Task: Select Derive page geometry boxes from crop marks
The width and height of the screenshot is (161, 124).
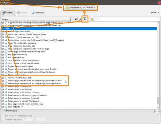Action: 27,52
